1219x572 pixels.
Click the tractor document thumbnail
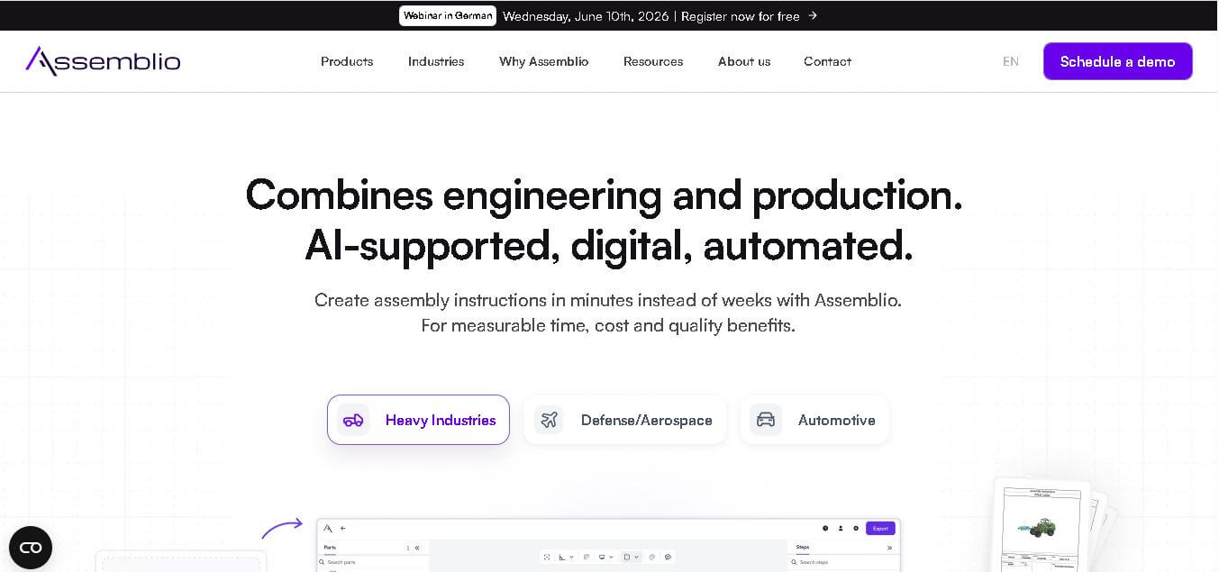(1042, 528)
